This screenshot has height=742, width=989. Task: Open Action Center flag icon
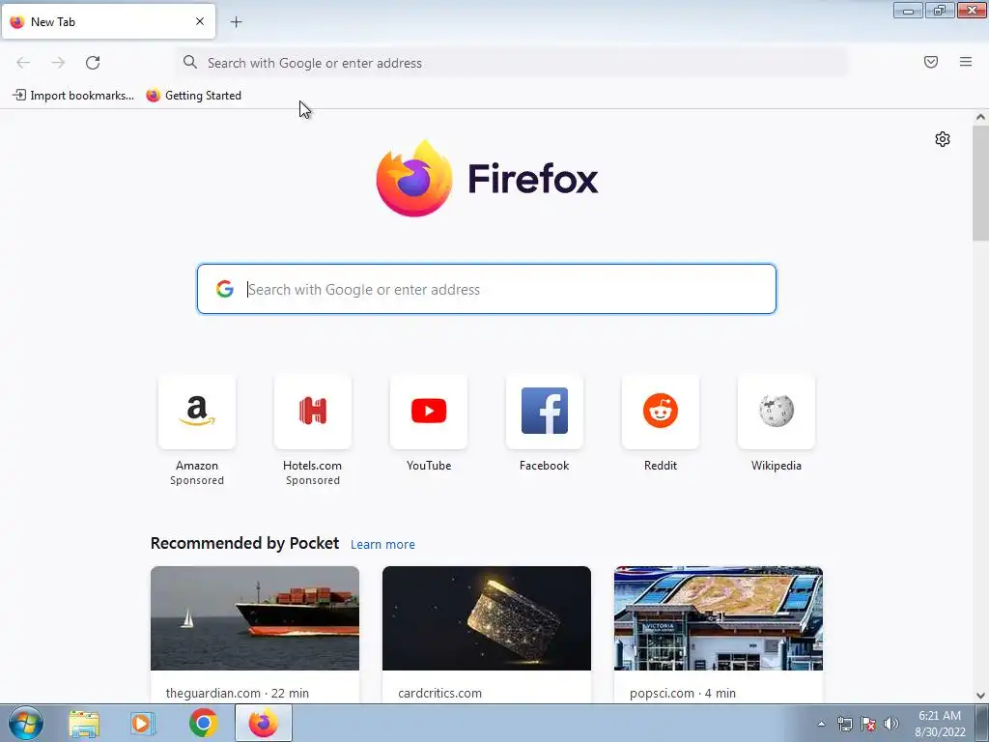(868, 724)
